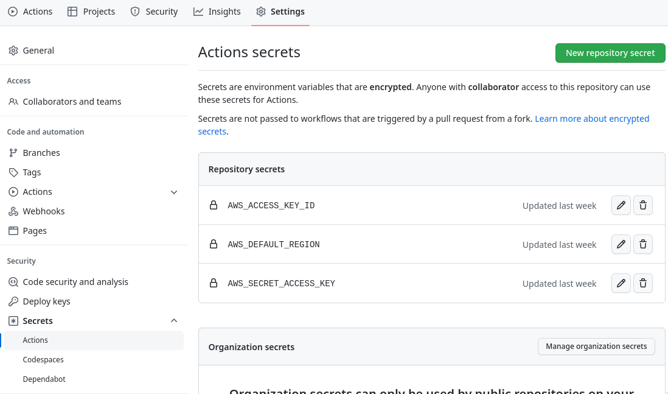Edit AWS_DEFAULT_REGION with the pencil icon
The width and height of the screenshot is (668, 394).
tap(621, 244)
